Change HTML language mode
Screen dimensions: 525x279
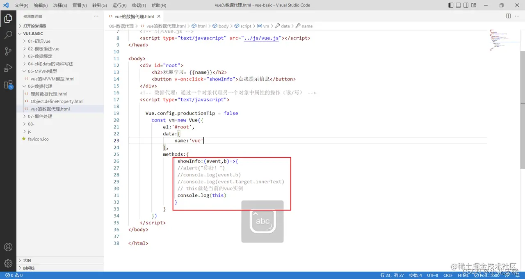[463, 275]
